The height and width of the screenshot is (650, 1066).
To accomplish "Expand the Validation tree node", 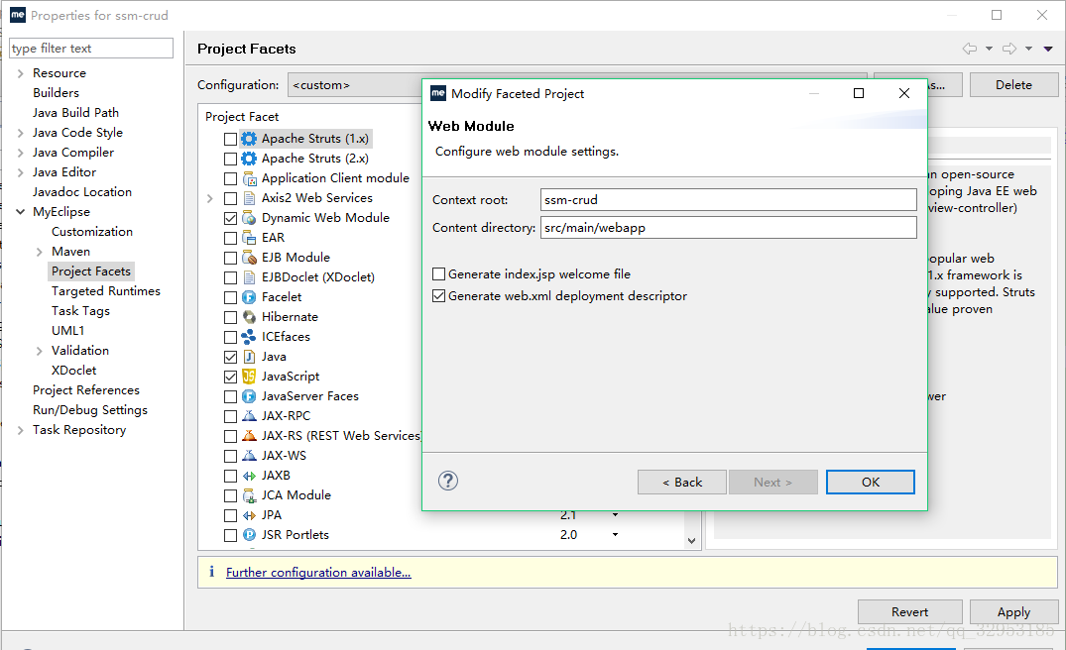I will click(x=40, y=351).
